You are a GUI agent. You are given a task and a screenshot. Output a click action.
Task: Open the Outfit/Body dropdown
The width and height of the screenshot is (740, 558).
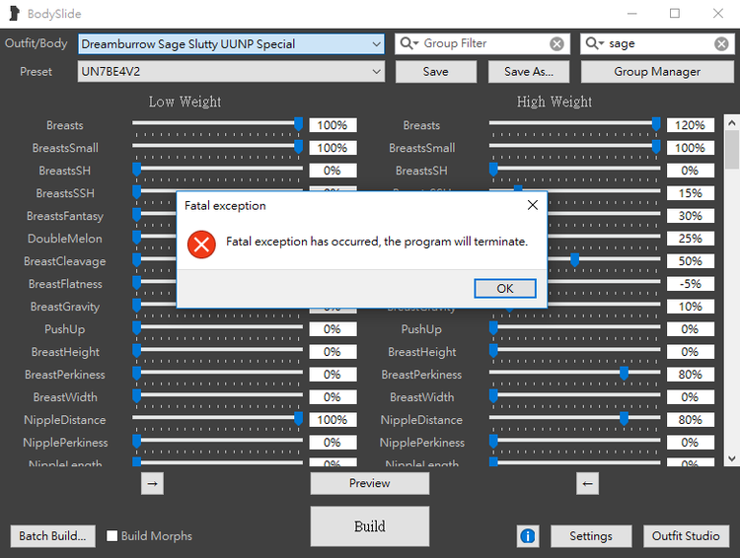(x=231, y=43)
